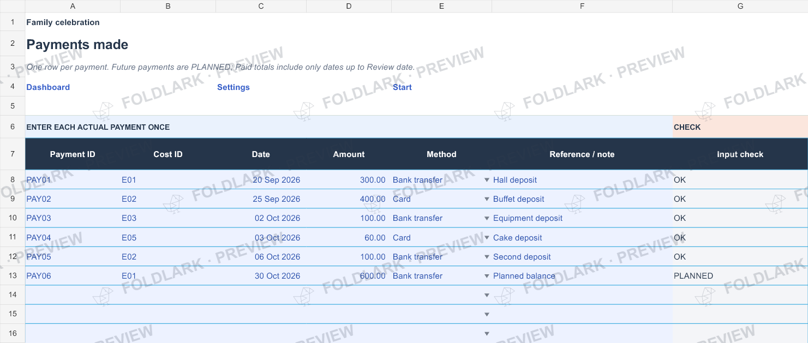Open the Start link
Screen dimensions: 808x343
click(x=402, y=87)
